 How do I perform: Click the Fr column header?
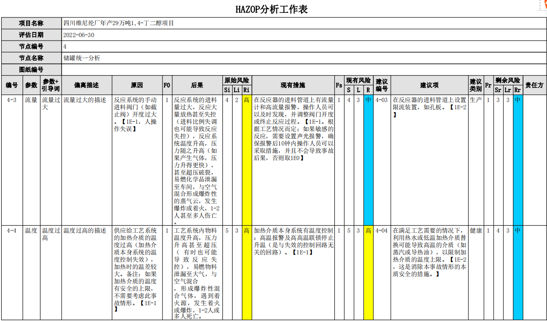click(x=488, y=85)
